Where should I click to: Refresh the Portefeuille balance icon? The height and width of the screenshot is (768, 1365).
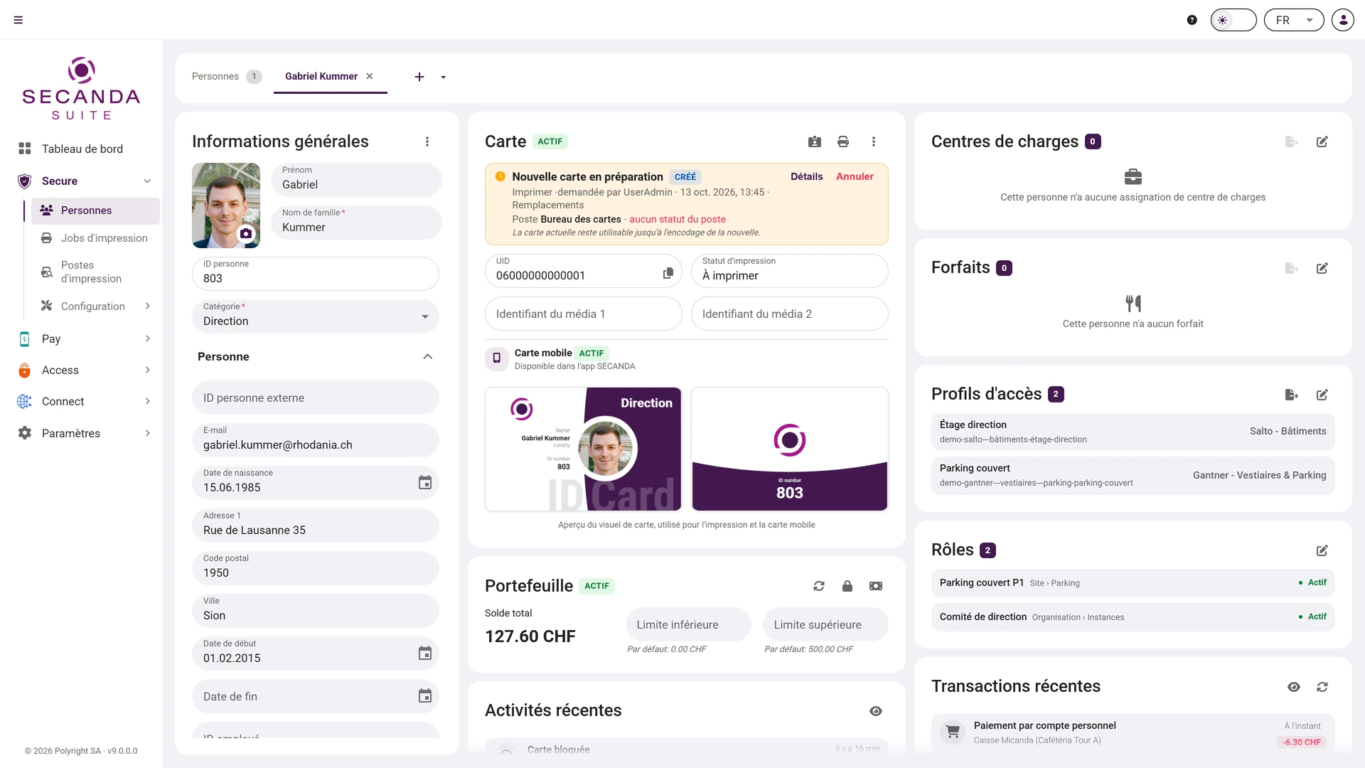pyautogui.click(x=819, y=586)
